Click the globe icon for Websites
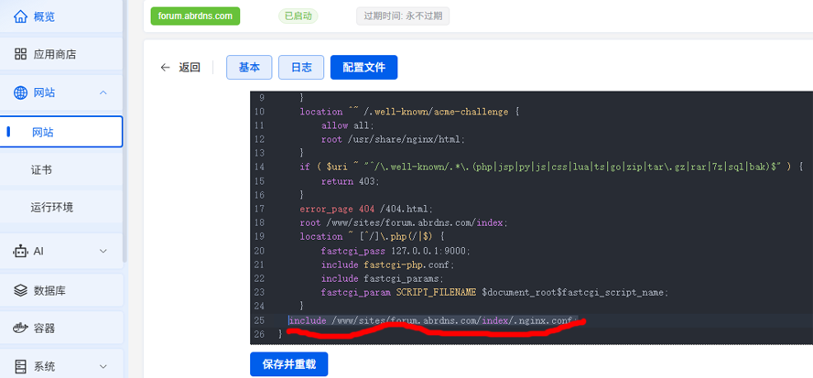 click(x=20, y=92)
